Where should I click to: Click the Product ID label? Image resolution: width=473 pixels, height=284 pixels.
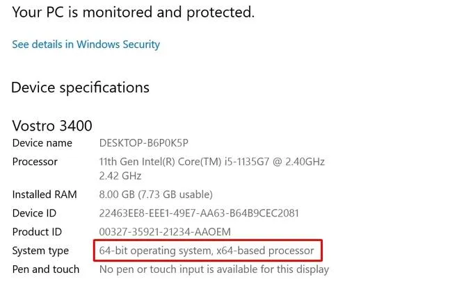point(38,231)
